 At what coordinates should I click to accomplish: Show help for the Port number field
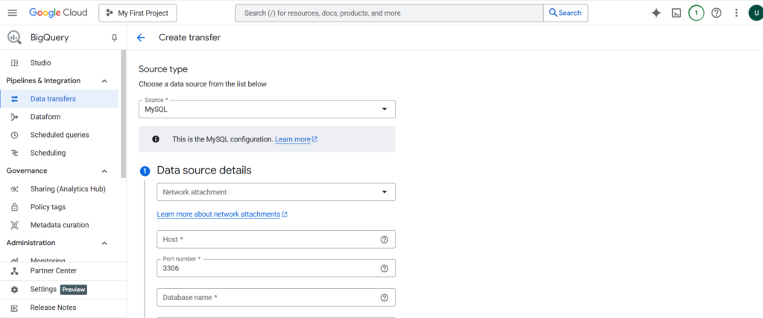coord(384,268)
